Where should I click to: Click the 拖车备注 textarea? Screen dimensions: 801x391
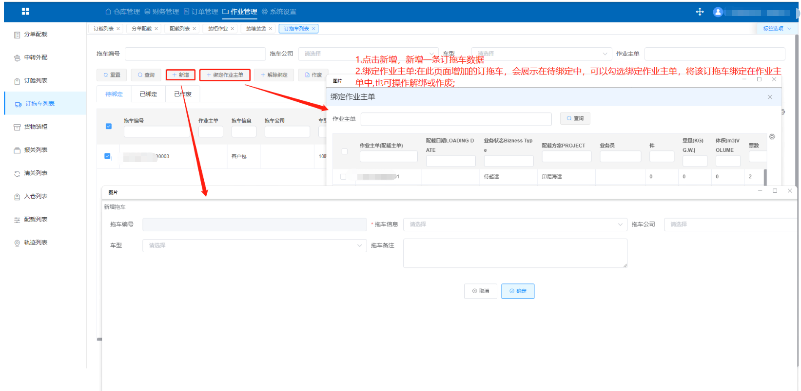click(x=515, y=253)
